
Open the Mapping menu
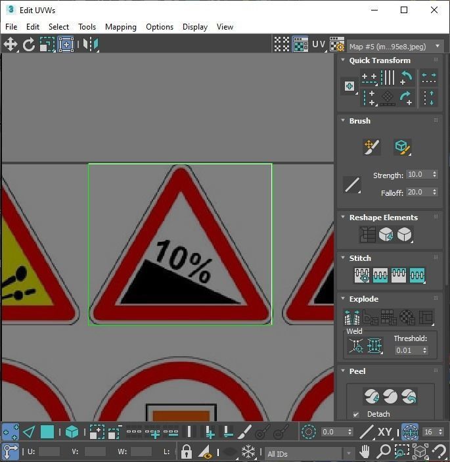pyautogui.click(x=121, y=27)
